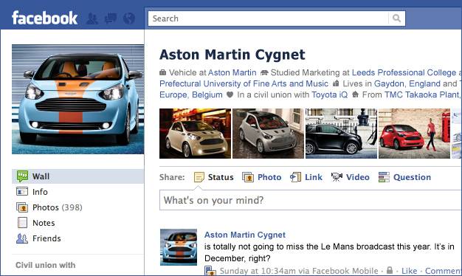462x276 pixels.
Task: Open the Aston Martin employer link
Action: point(232,72)
